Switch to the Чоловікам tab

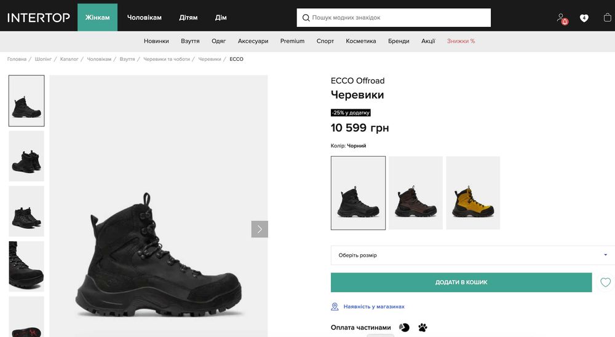tap(144, 18)
